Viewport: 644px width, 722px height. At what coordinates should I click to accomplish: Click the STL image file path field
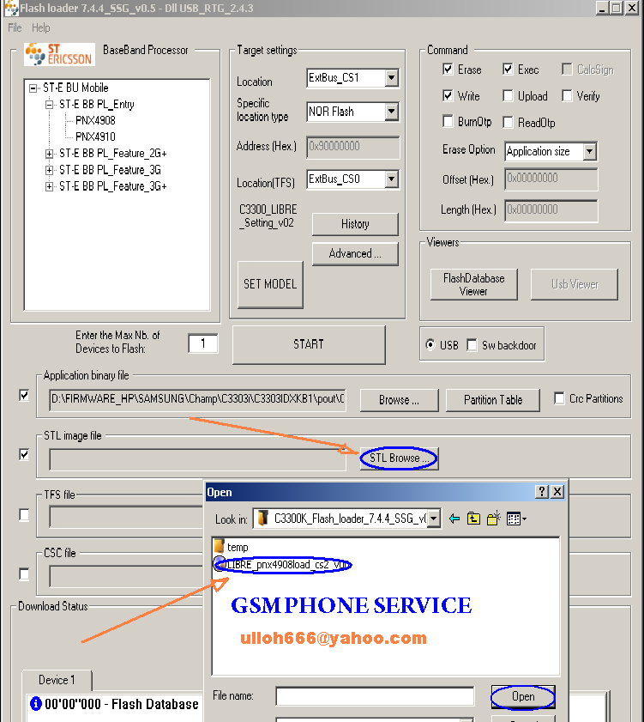[x=198, y=459]
